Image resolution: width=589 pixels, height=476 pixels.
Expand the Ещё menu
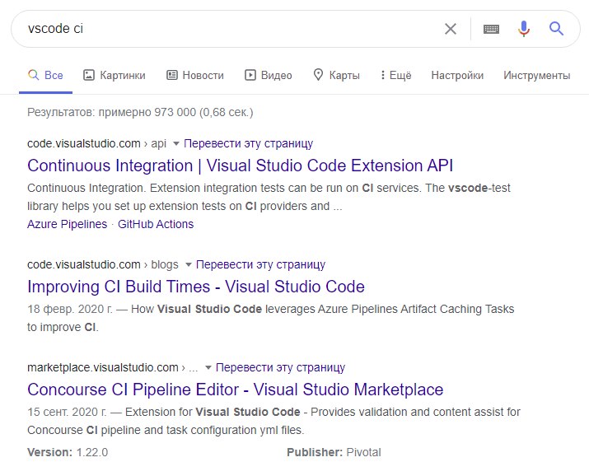click(396, 75)
